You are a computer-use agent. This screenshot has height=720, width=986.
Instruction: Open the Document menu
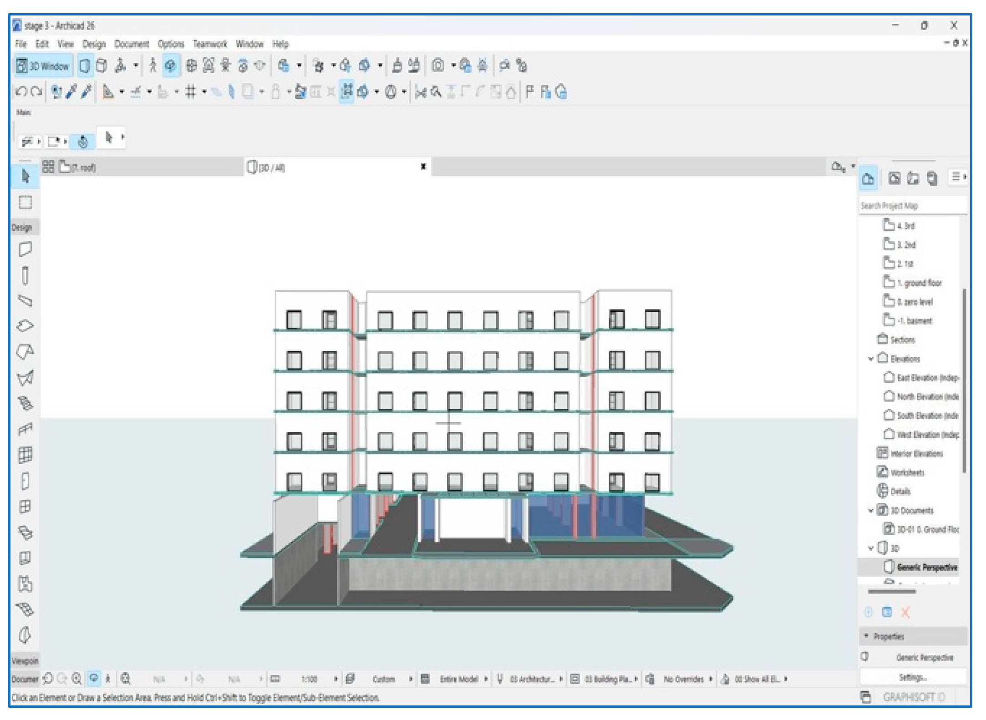132,44
